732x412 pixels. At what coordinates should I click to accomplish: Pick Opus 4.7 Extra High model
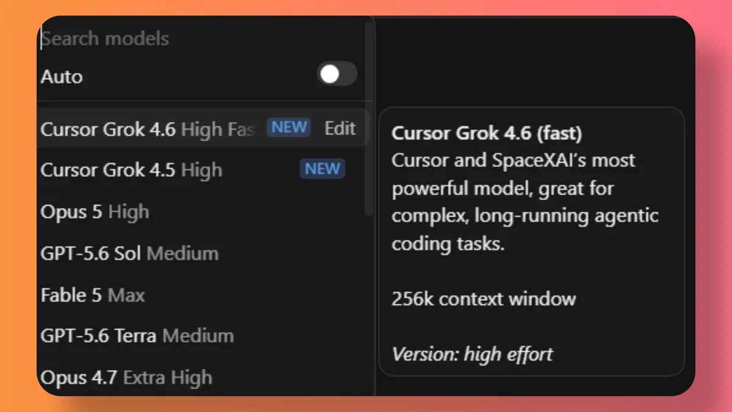tap(203, 377)
